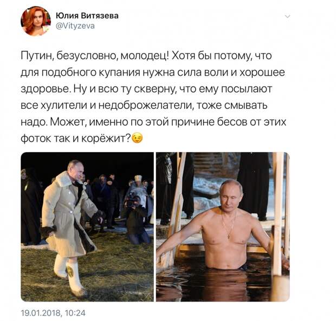Screen dimensions: 336x321
Task: Open the red-haired profile avatar
Action: click(x=36, y=21)
